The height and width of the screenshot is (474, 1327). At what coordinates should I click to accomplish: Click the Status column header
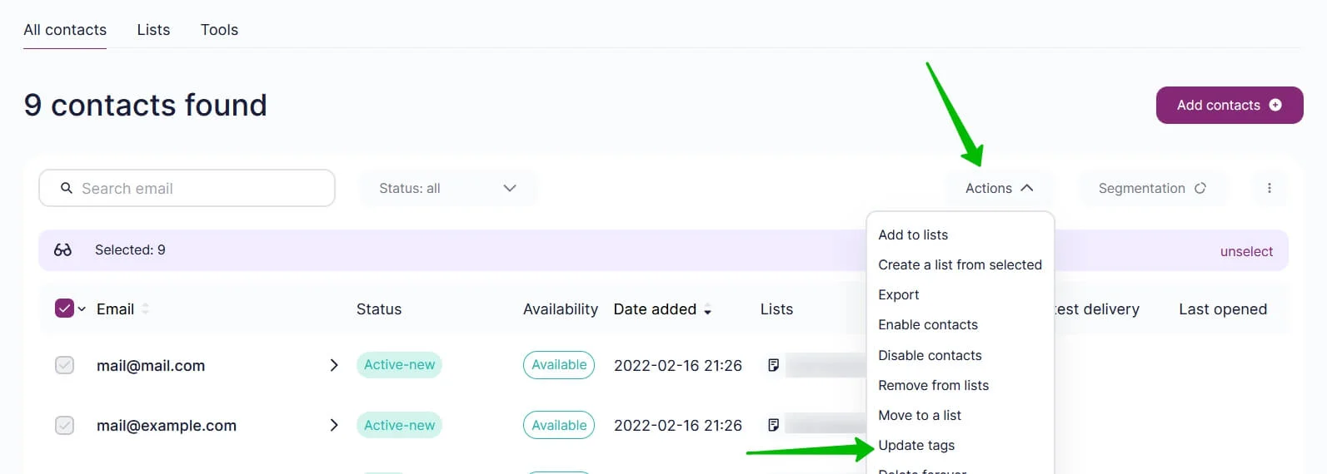click(379, 309)
